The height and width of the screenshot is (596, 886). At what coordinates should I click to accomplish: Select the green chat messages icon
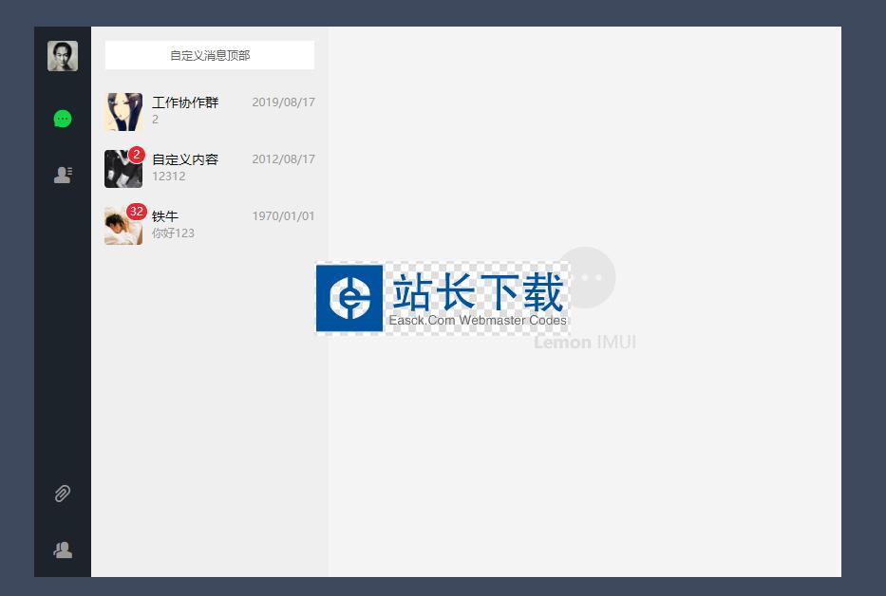[x=62, y=119]
